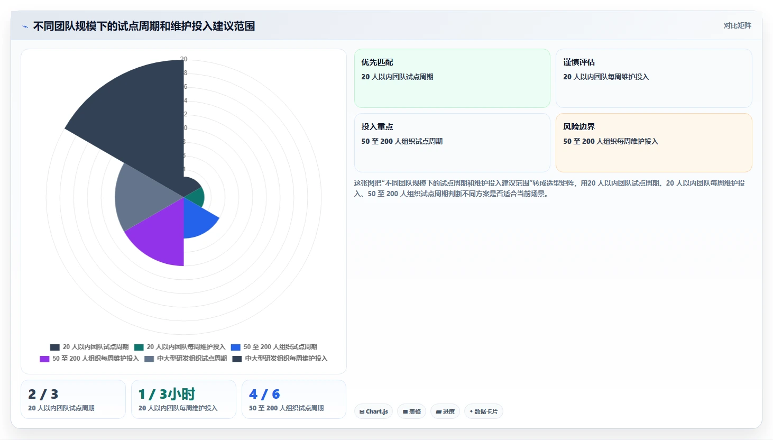Click the description paragraph starting 这张图把

550,188
